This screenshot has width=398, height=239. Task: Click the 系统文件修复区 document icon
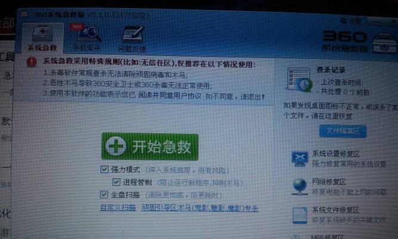300,215
